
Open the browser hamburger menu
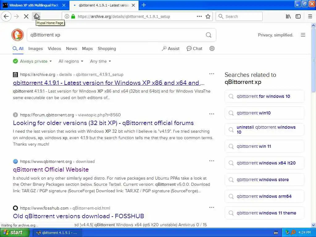[x=310, y=16]
